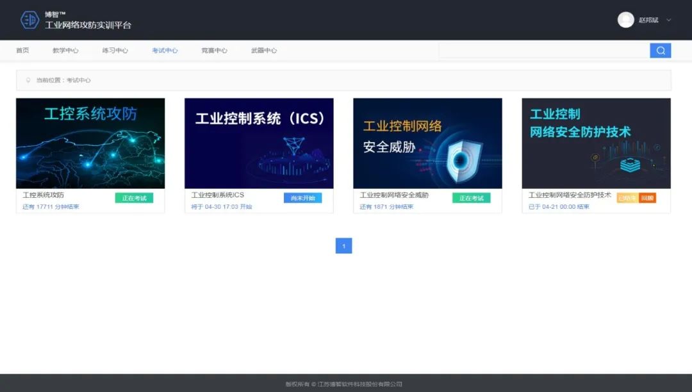Screen dimensions: 692x392
Task: Go to 教学中心 in navigation
Action: pos(65,51)
